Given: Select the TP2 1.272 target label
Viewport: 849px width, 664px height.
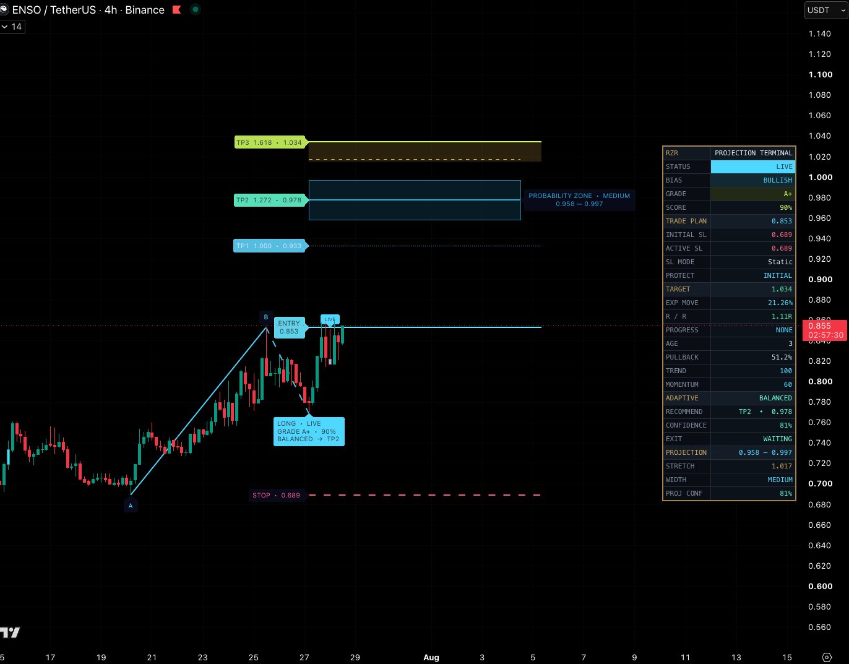Looking at the screenshot, I should (x=270, y=200).
